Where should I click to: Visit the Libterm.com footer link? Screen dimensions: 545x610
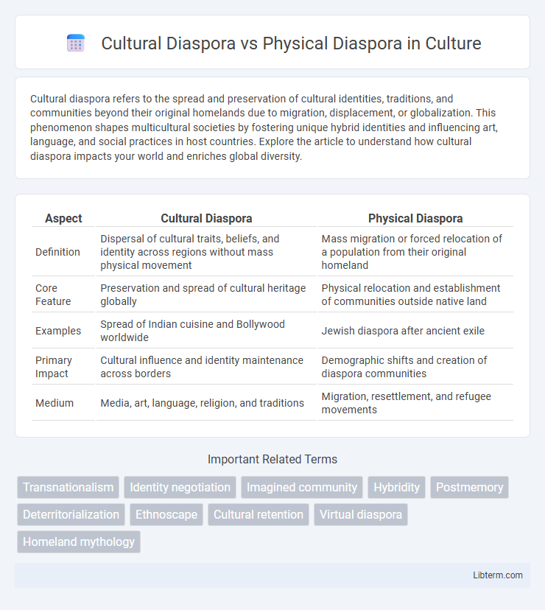(498, 575)
